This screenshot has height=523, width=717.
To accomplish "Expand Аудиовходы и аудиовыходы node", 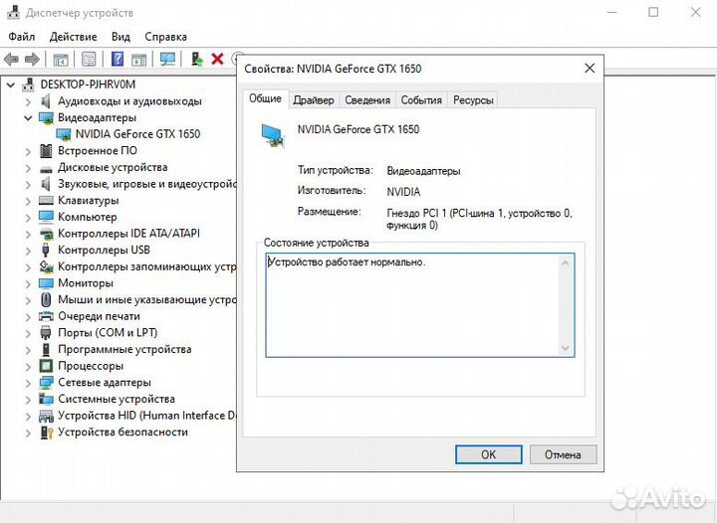I will [28, 101].
